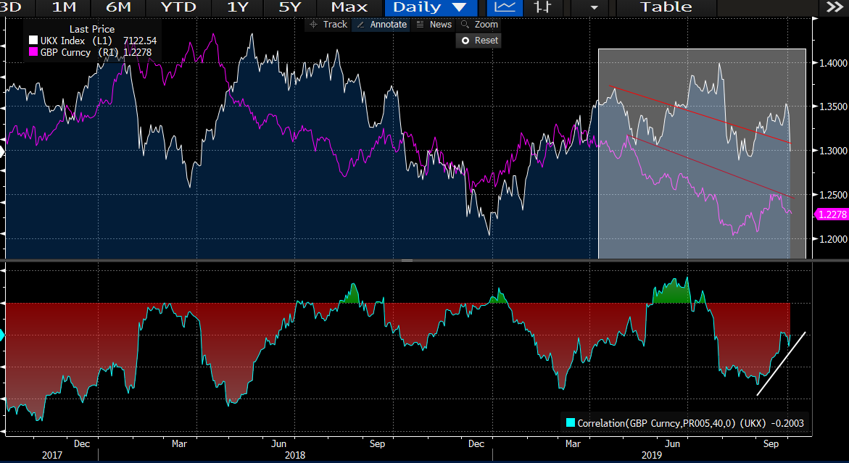Click the UKX Index white swatch
Screen dimensions: 849x463
click(33, 41)
